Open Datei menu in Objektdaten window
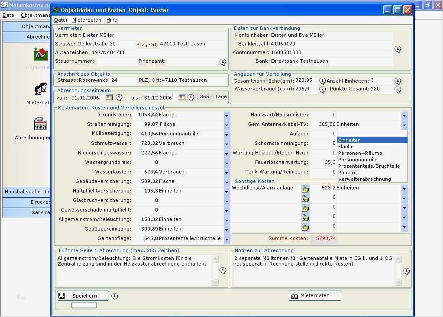 click(61, 20)
